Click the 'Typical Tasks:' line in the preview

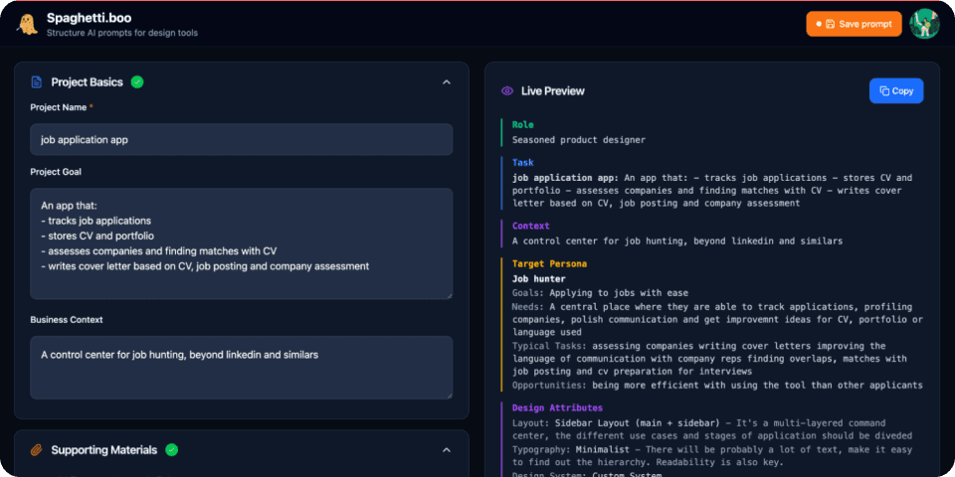[x=709, y=359]
